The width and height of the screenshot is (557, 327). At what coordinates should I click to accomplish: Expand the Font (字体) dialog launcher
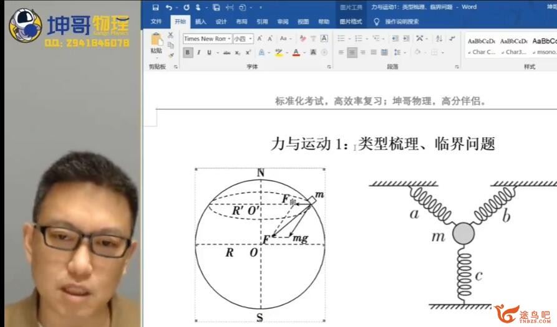(x=329, y=67)
